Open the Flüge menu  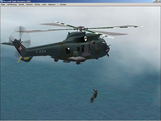3,5
